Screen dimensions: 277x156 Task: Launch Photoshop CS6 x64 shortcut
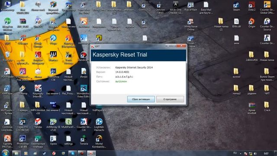(23, 142)
